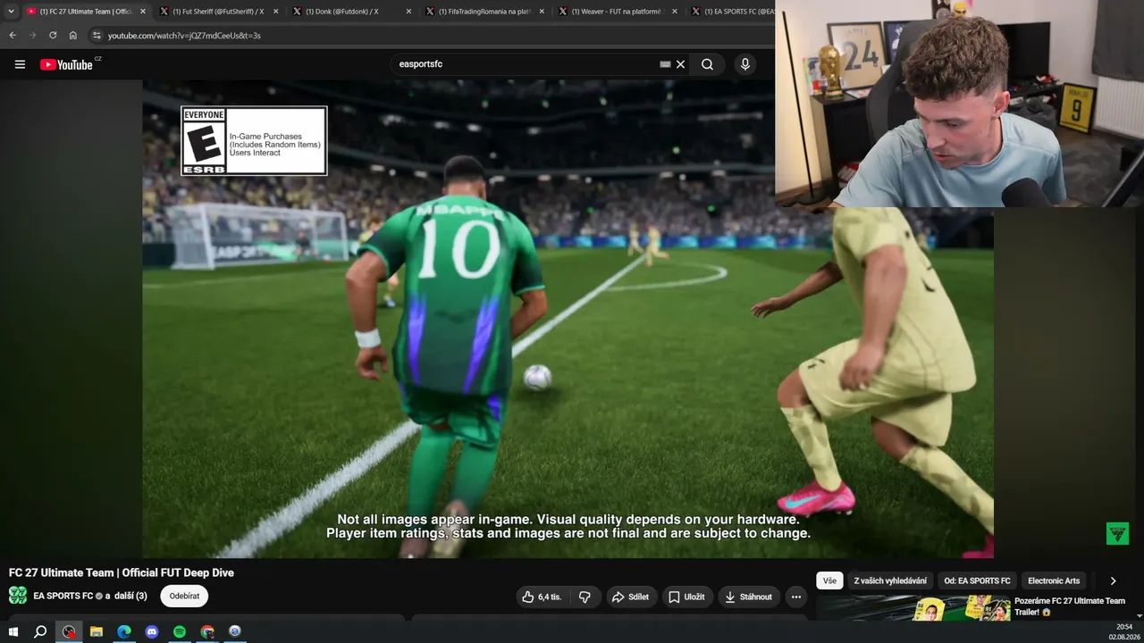Image resolution: width=1144 pixels, height=643 pixels.
Task: Click the green EA SPORTS FC watermark
Action: [1117, 533]
